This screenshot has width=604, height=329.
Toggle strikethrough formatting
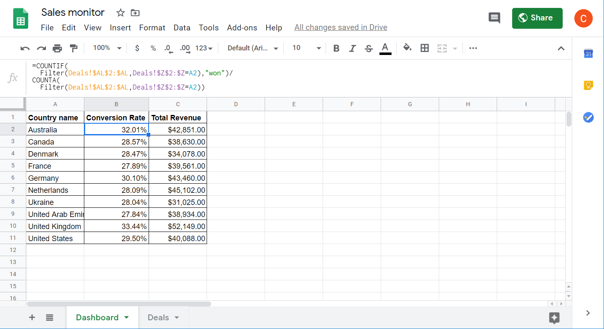[369, 48]
